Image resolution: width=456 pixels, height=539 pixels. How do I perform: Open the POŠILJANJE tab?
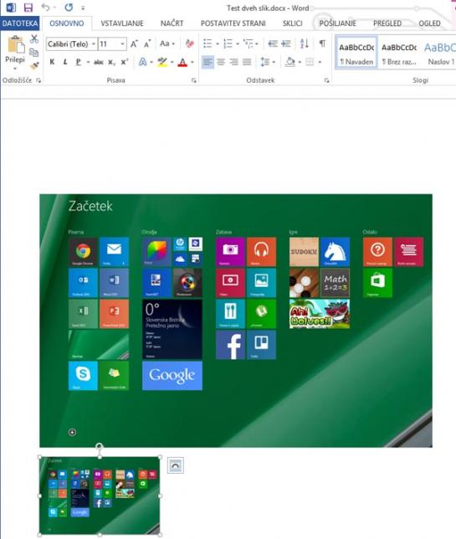[x=337, y=23]
